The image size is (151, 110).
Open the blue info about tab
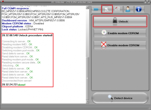139,9
